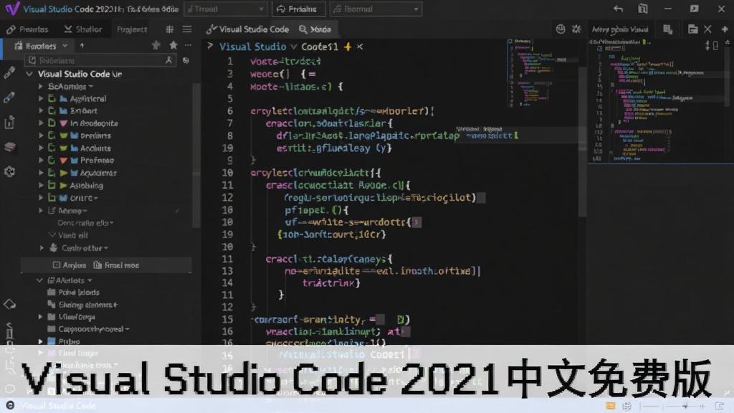Expand the Aslebiing folder
734x413 pixels.
[41, 186]
